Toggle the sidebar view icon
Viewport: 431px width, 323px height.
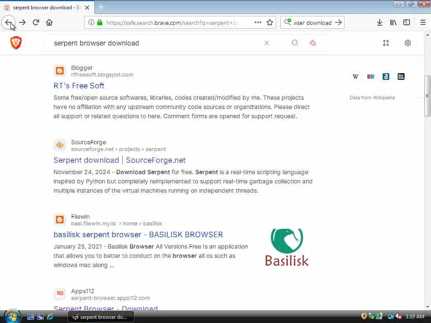pos(406,22)
